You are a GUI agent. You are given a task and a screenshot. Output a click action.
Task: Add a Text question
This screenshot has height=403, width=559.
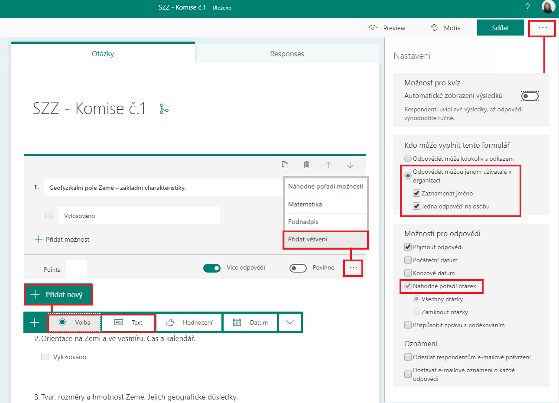coord(128,322)
